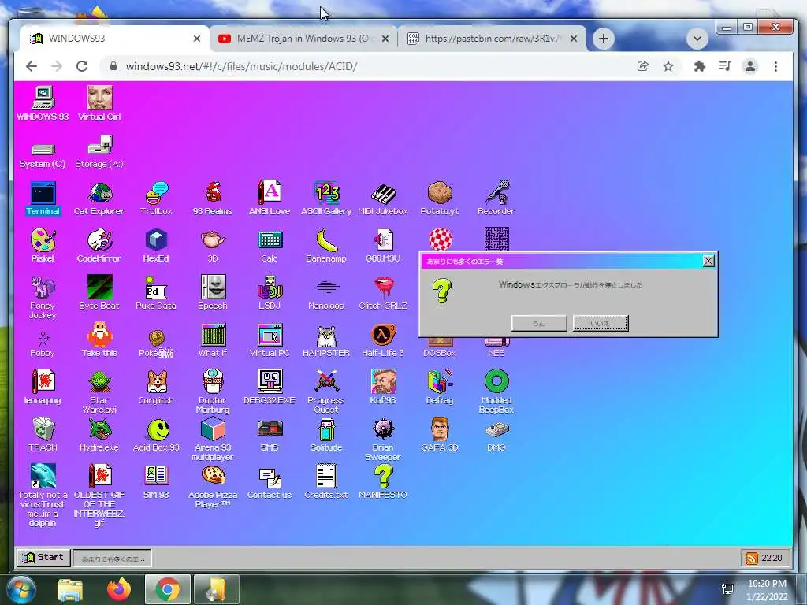The height and width of the screenshot is (605, 807).
Task: Open Modded BeepBox green ring icon
Action: [496, 392]
